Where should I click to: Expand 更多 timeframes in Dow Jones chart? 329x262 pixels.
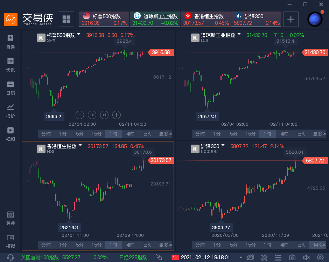click(319, 133)
